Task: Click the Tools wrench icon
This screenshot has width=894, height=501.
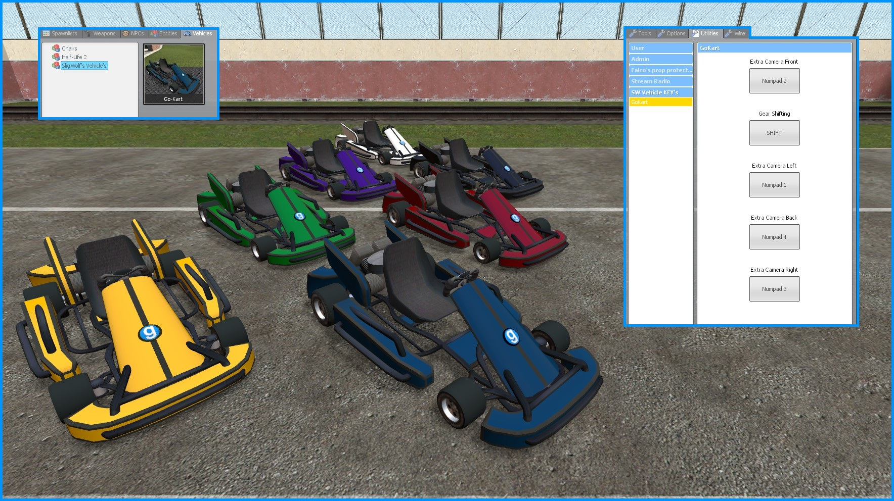Action: pos(633,34)
